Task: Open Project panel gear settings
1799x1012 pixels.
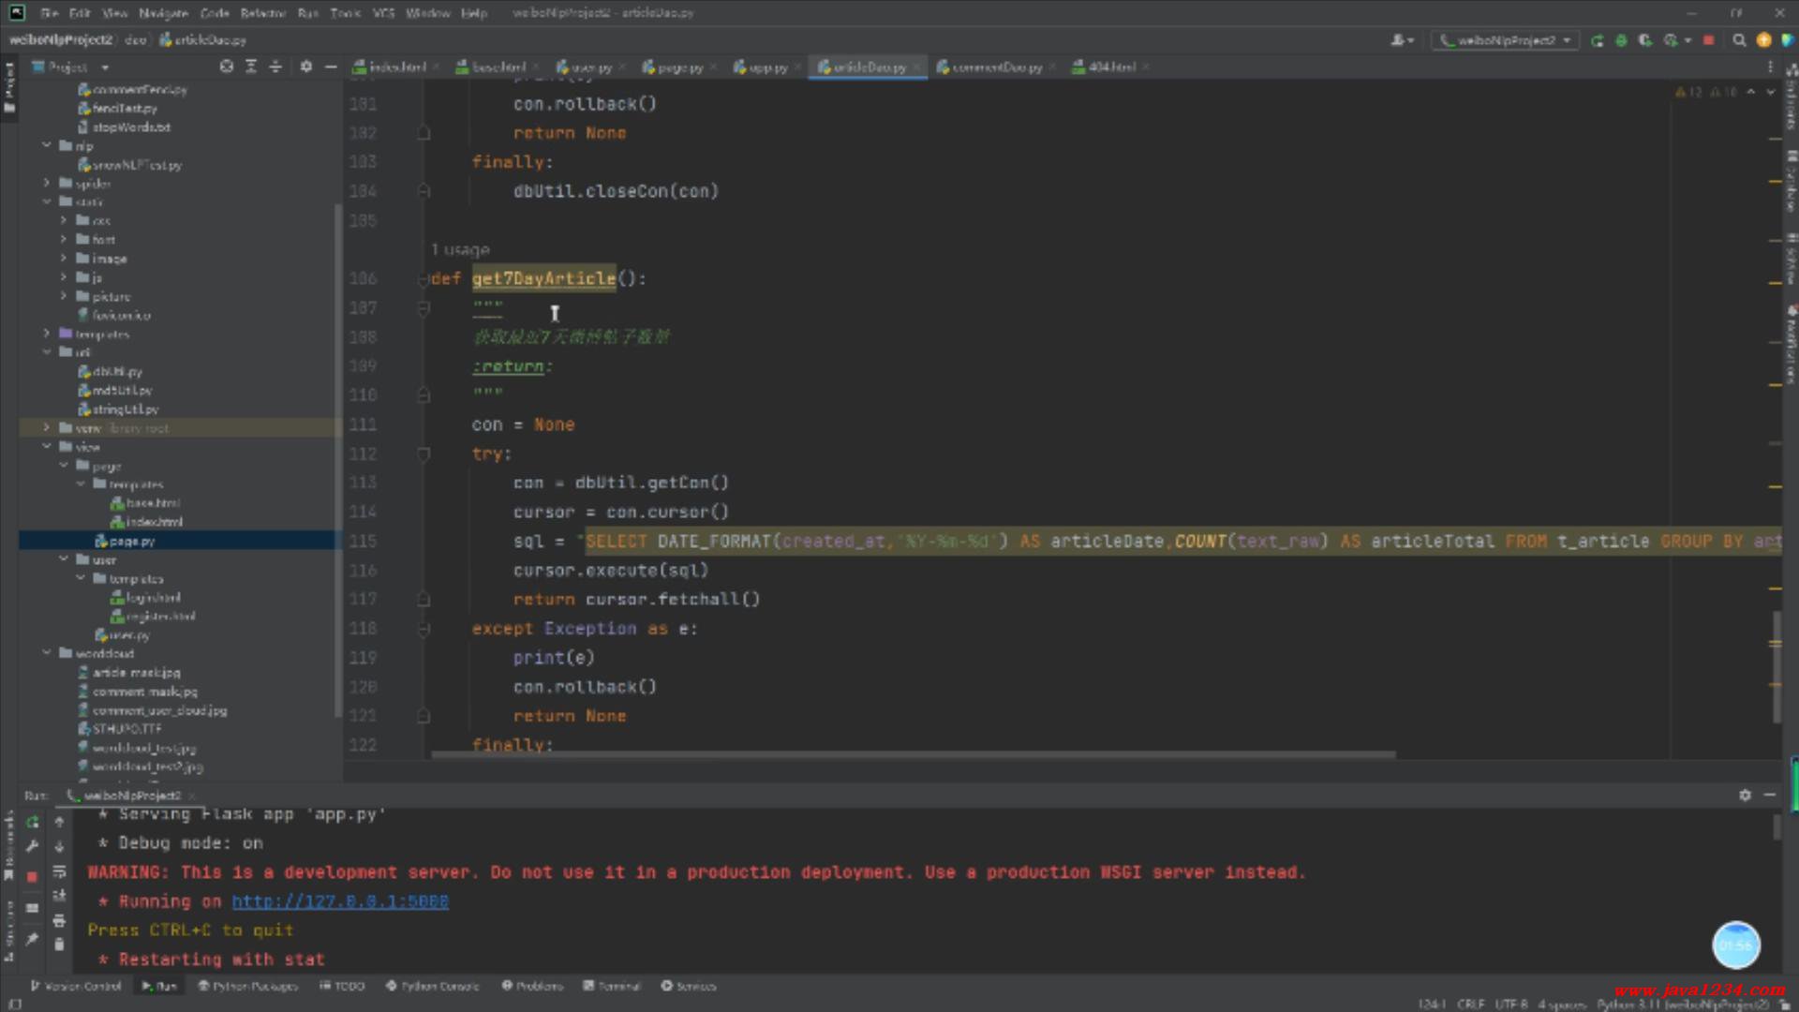Action: [305, 67]
